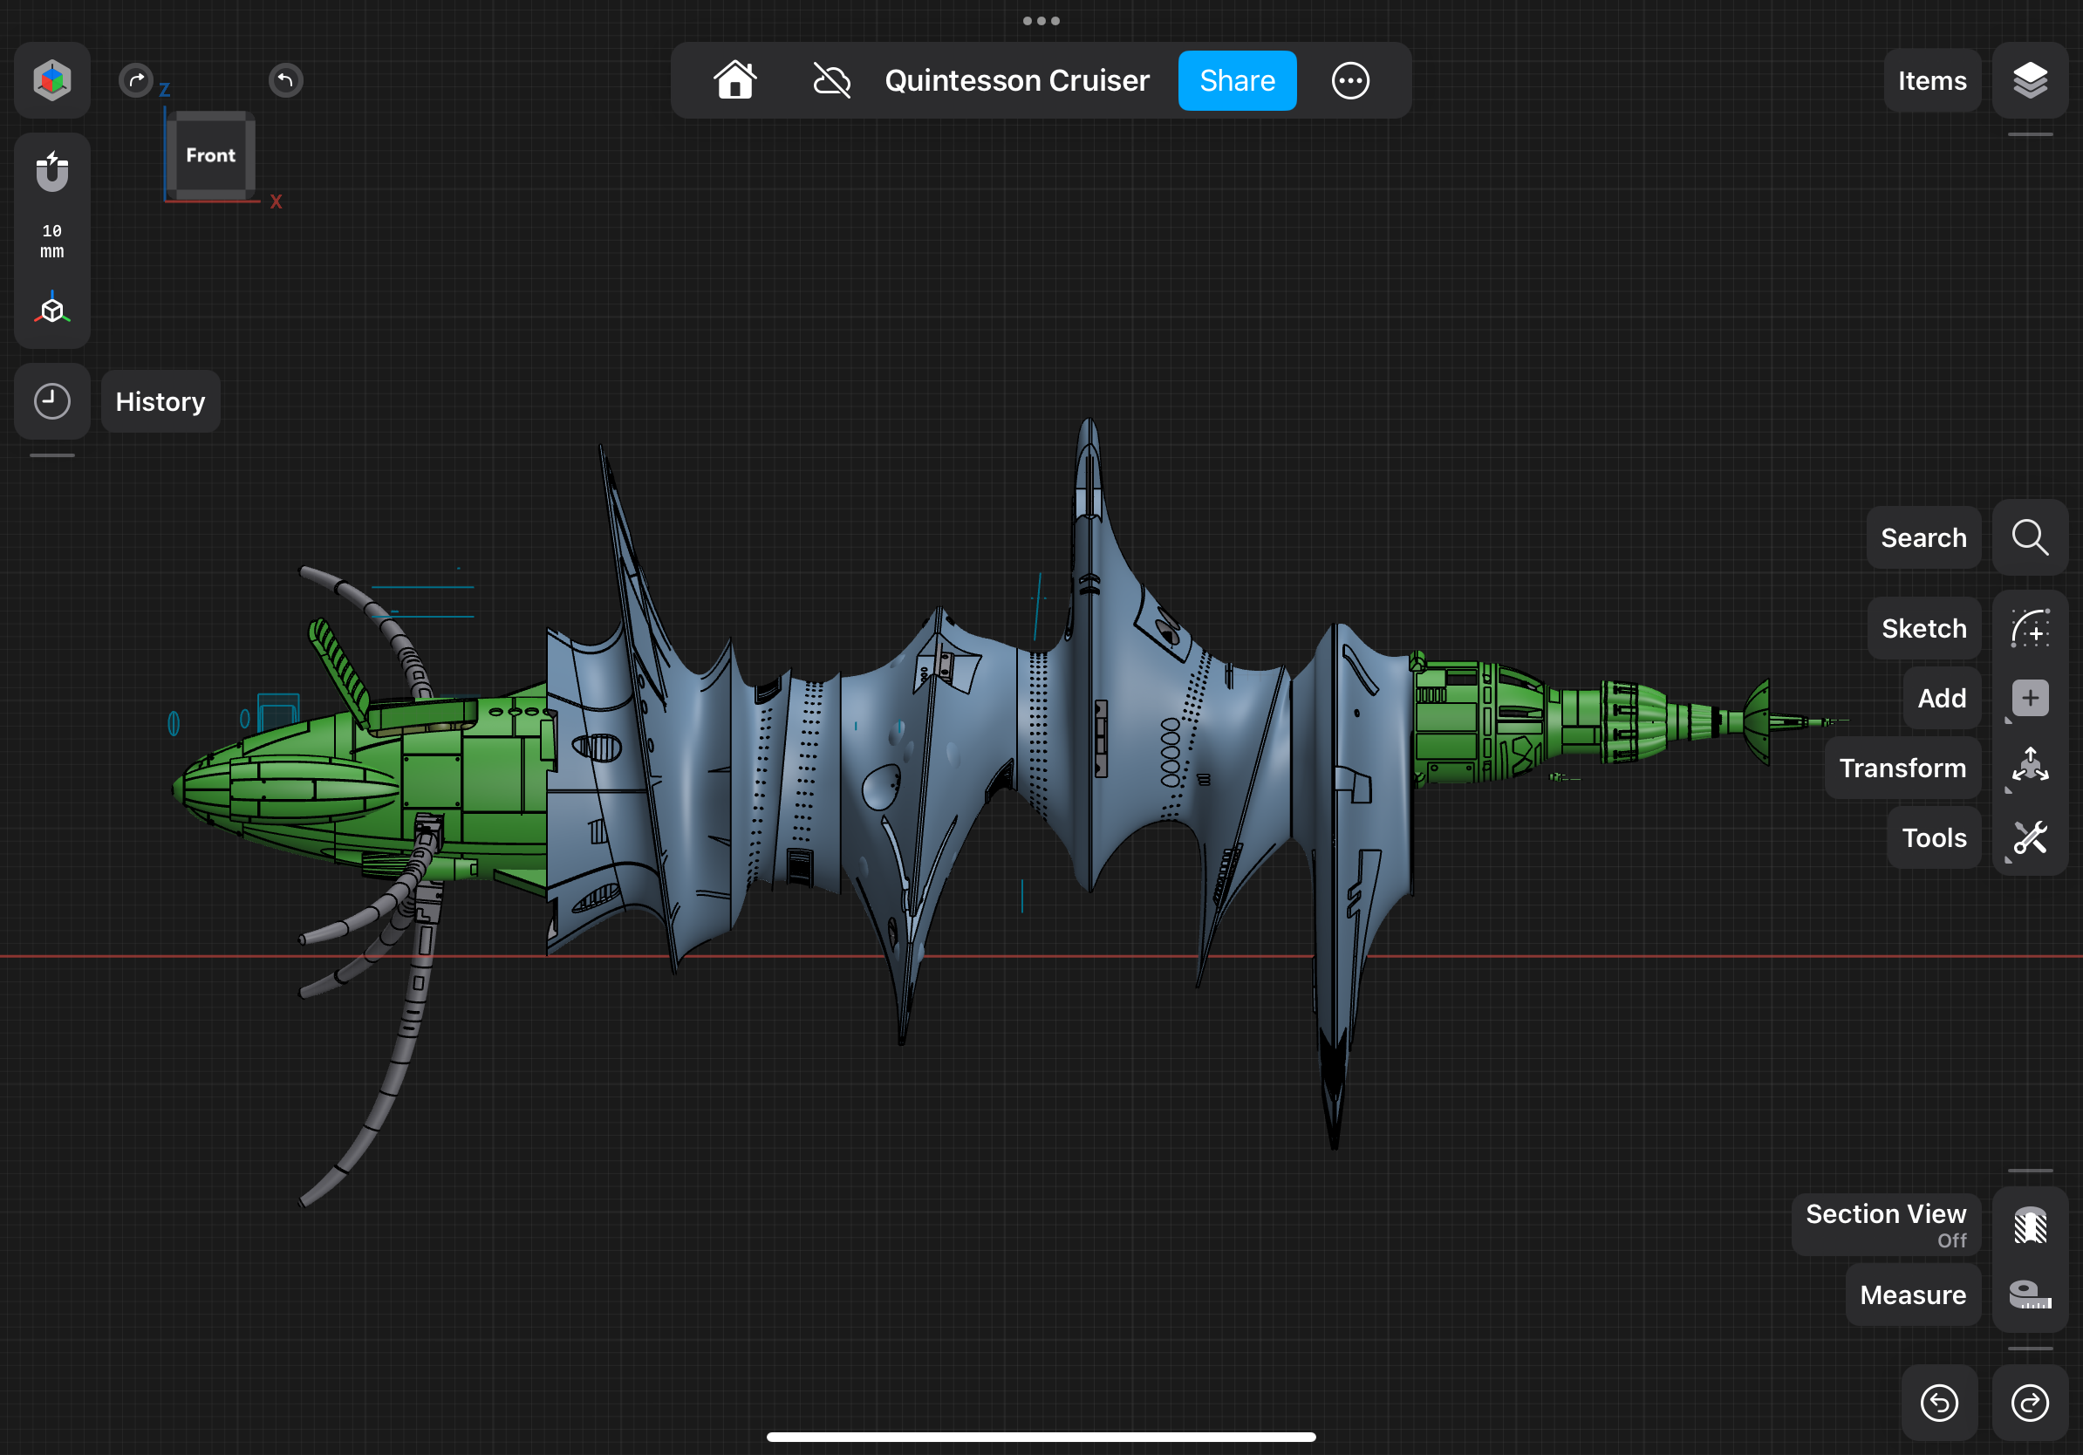Open the Sketch arc tool icon

point(2031,628)
